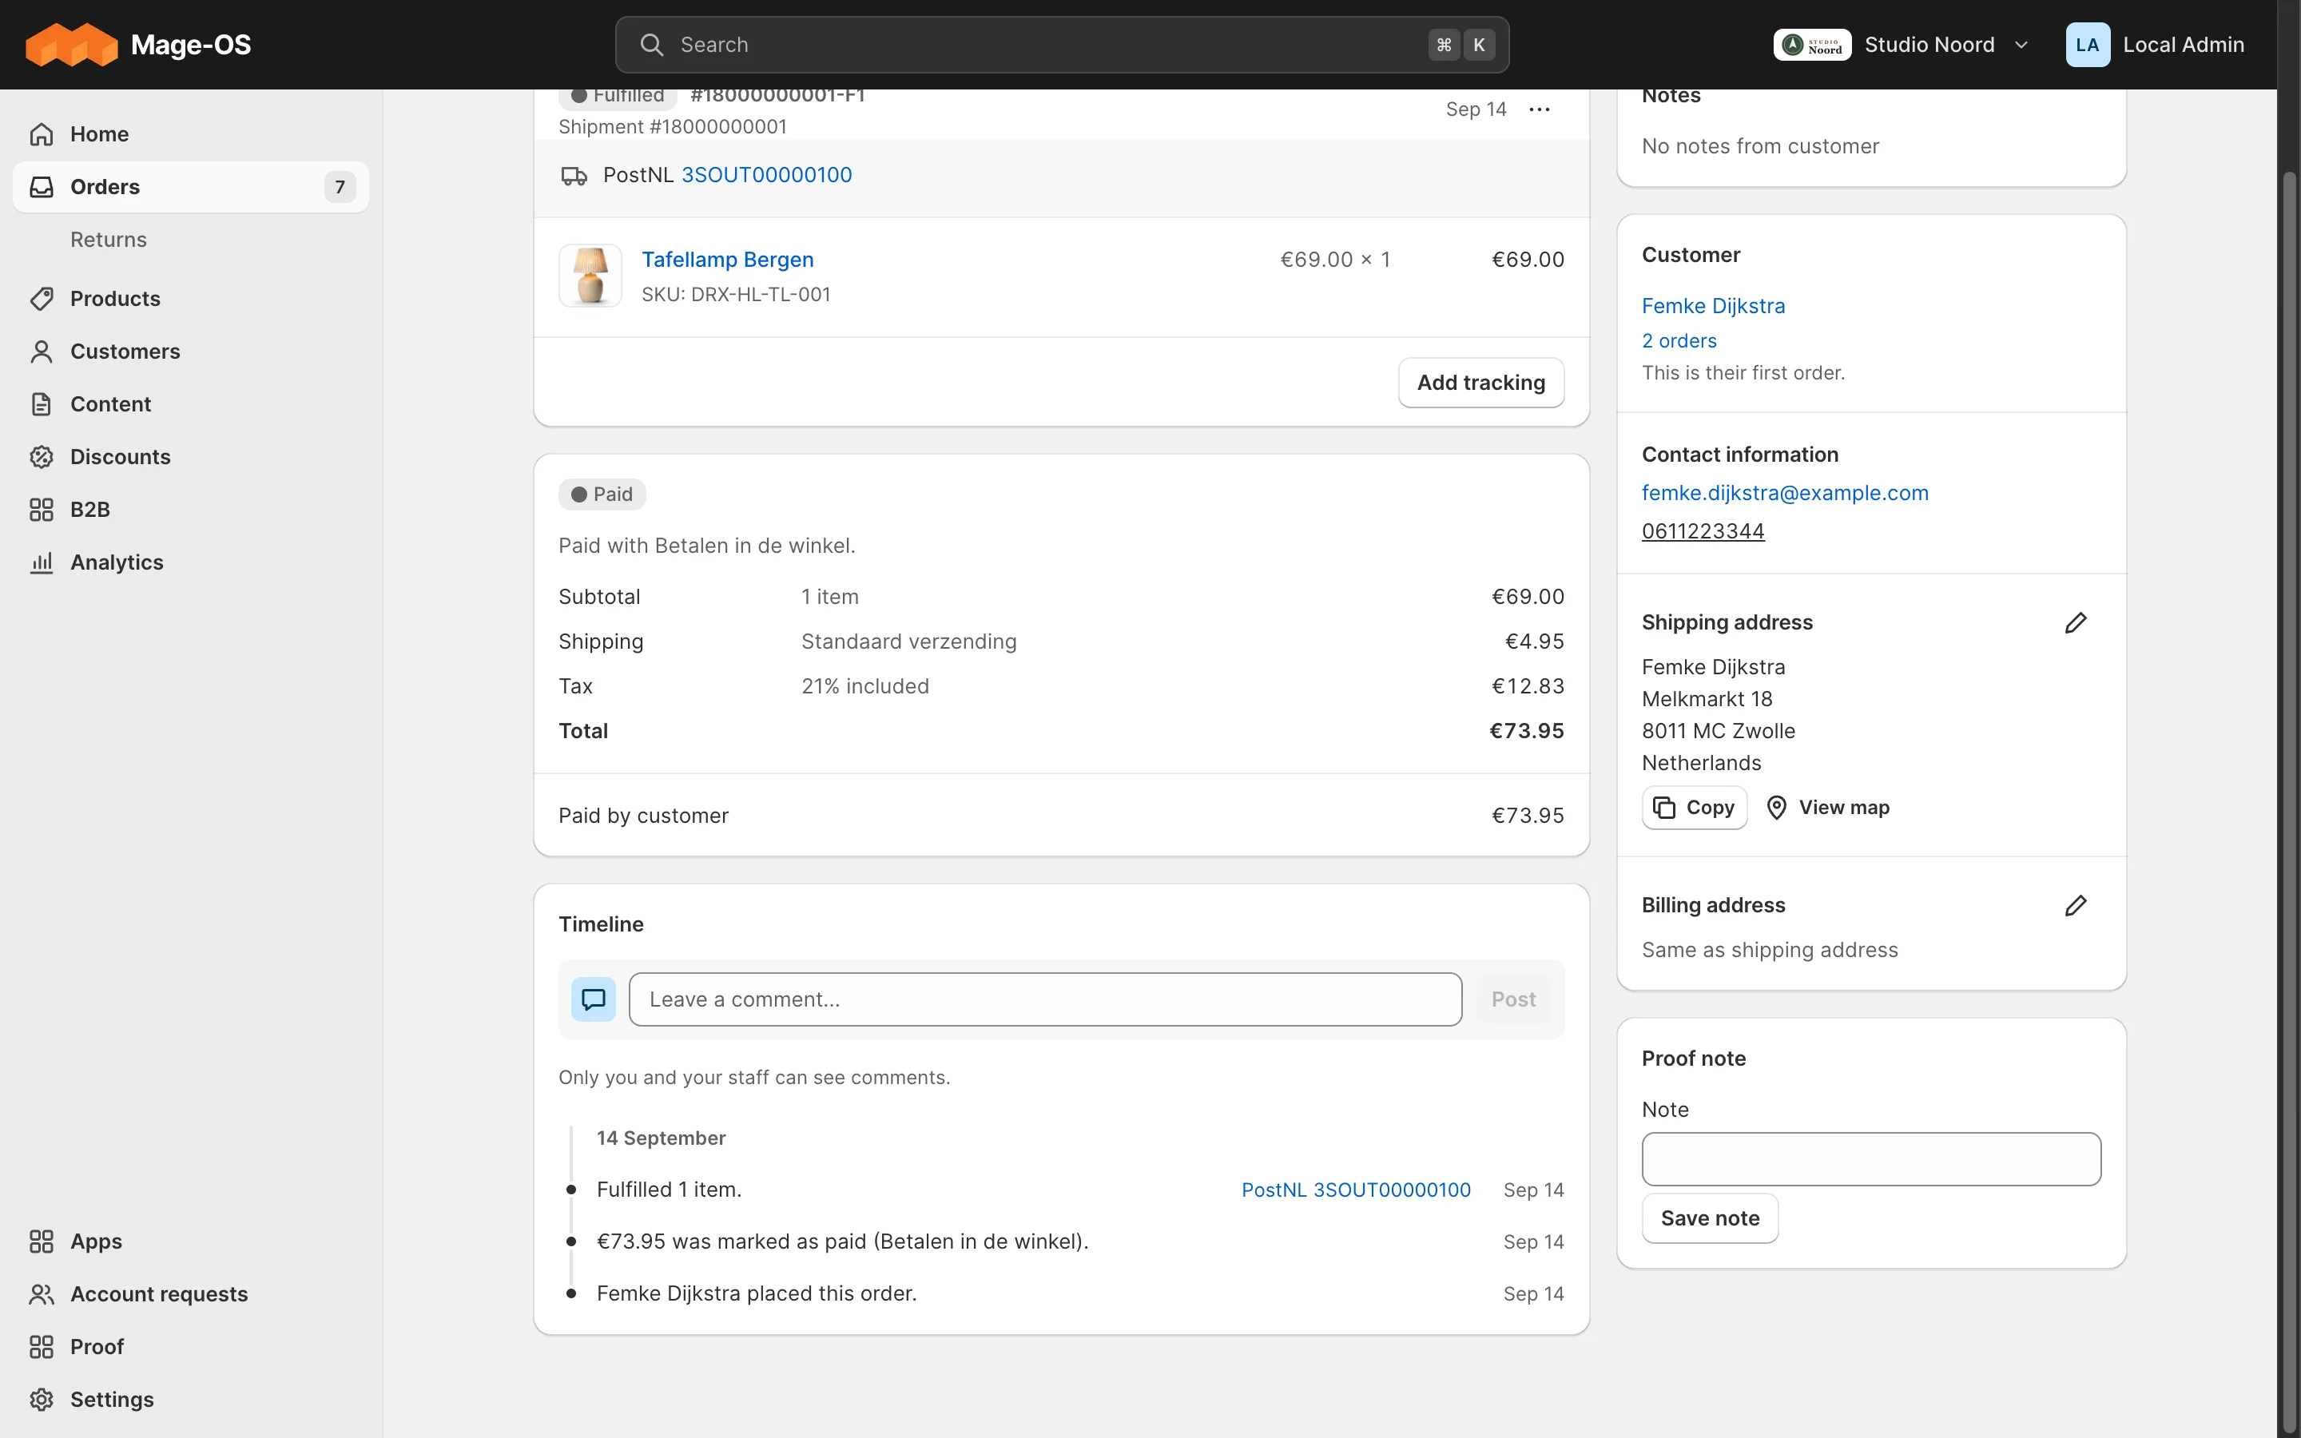Screen dimensions: 2301x1438
Task: Click the Content document icon
Action: click(x=41, y=404)
